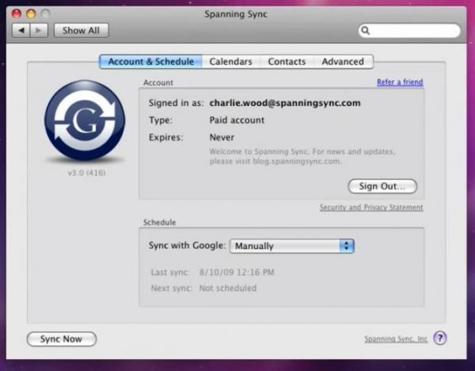Screen dimensions: 475x371
Task: Focus the preferences search field
Action: tap(409, 31)
